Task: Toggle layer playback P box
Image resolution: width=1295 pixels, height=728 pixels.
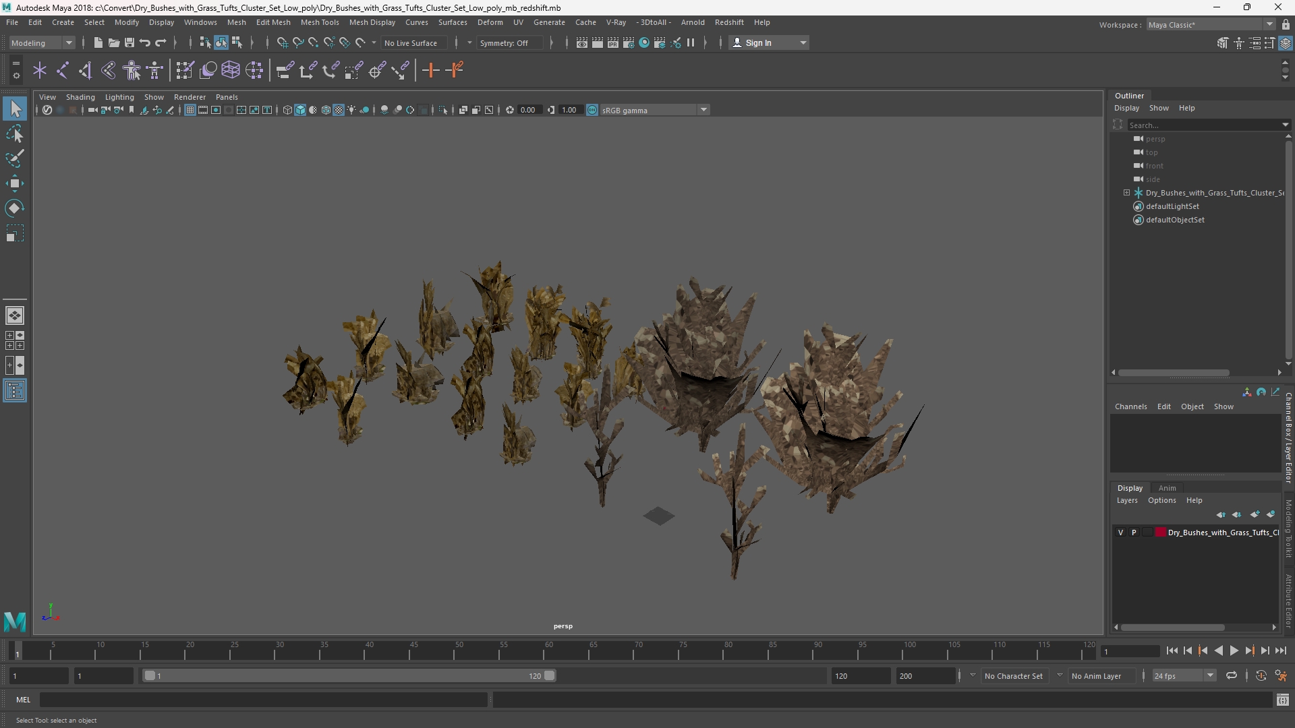Action: [1134, 533]
